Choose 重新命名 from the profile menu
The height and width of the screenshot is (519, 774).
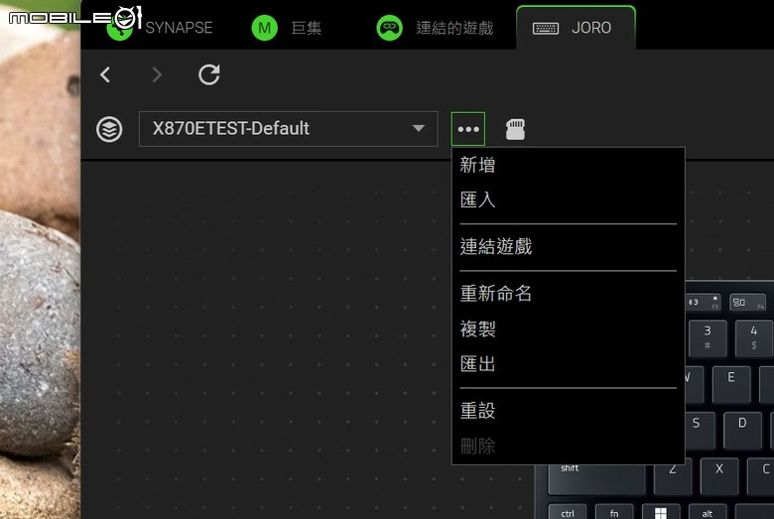click(x=569, y=294)
